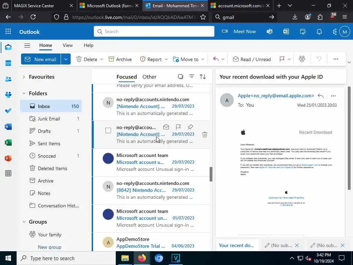Image resolution: width=353 pixels, height=265 pixels.
Task: Reply to the Apple email with the arrow icon
Action: click(321, 96)
